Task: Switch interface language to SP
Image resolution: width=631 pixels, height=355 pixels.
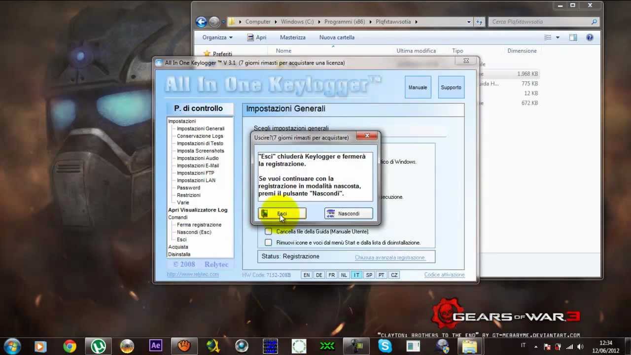Action: point(369,275)
